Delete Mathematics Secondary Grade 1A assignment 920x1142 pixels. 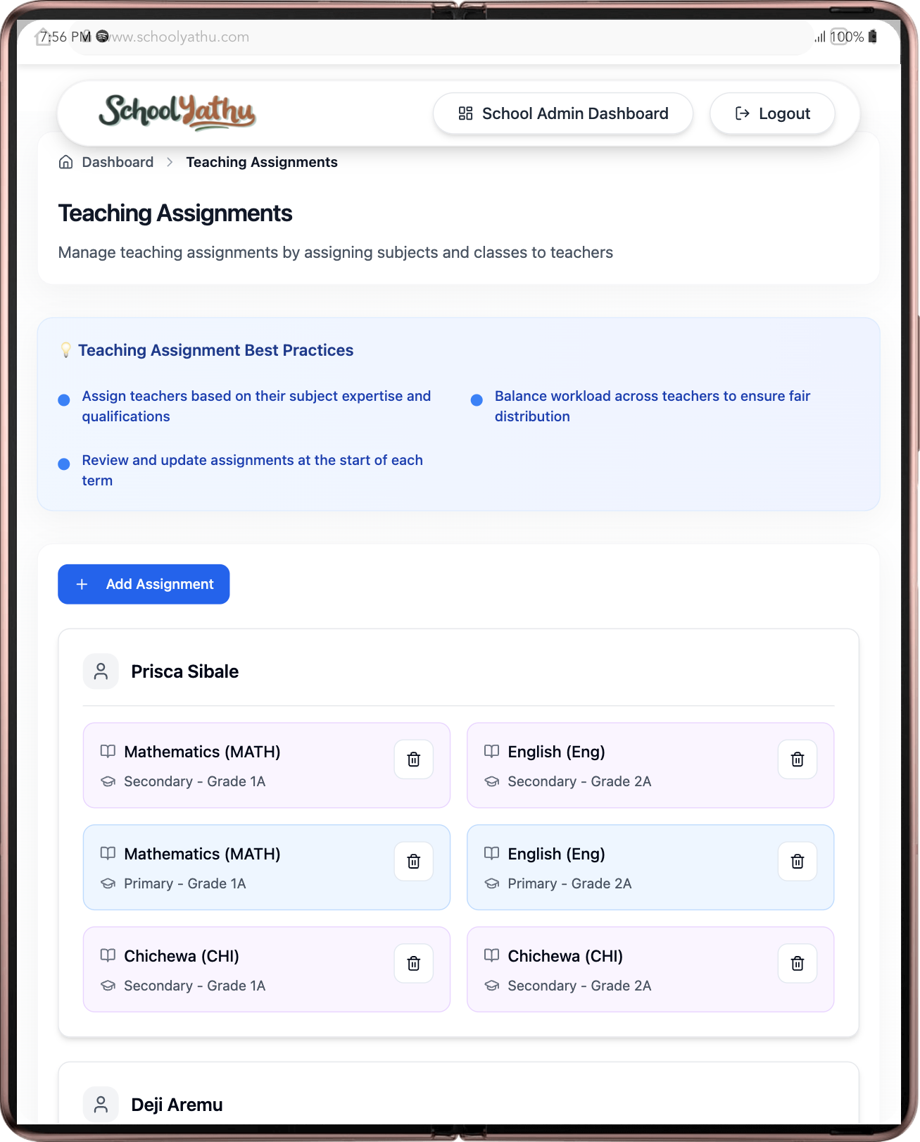click(x=414, y=759)
